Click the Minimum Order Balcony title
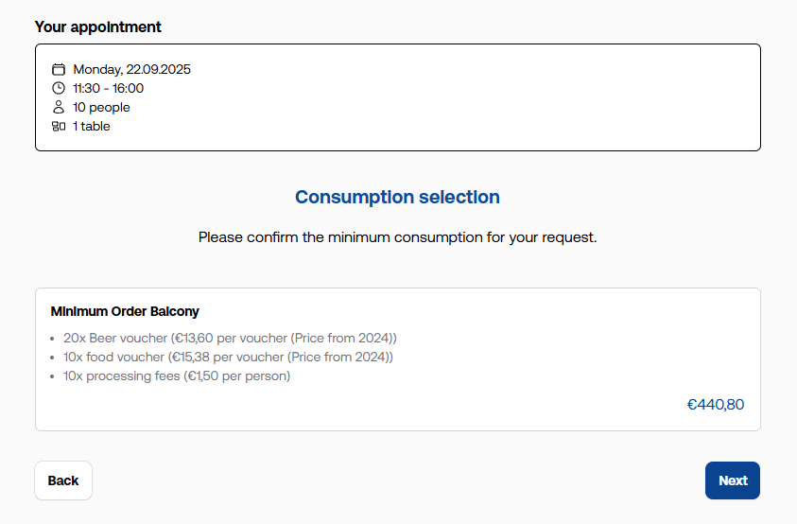The height and width of the screenshot is (524, 797). [x=125, y=311]
